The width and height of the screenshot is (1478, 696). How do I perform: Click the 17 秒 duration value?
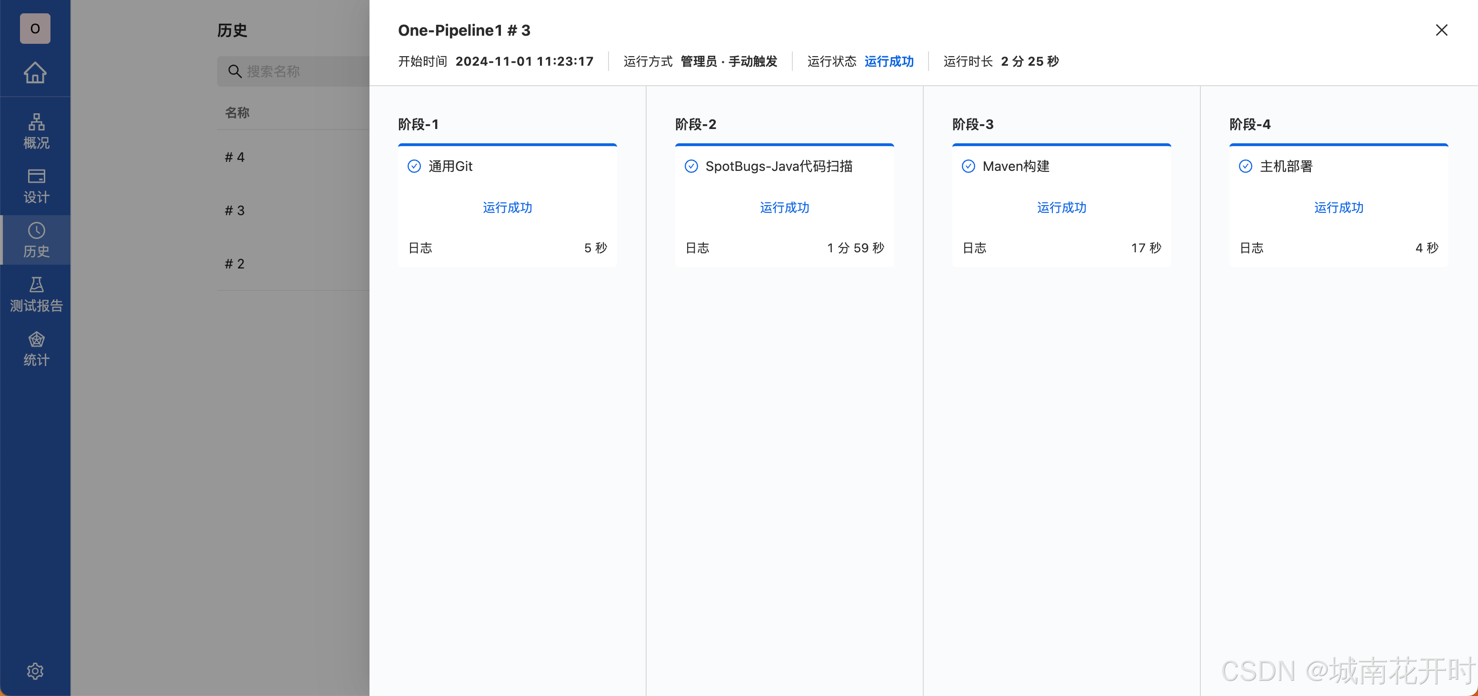coord(1146,248)
